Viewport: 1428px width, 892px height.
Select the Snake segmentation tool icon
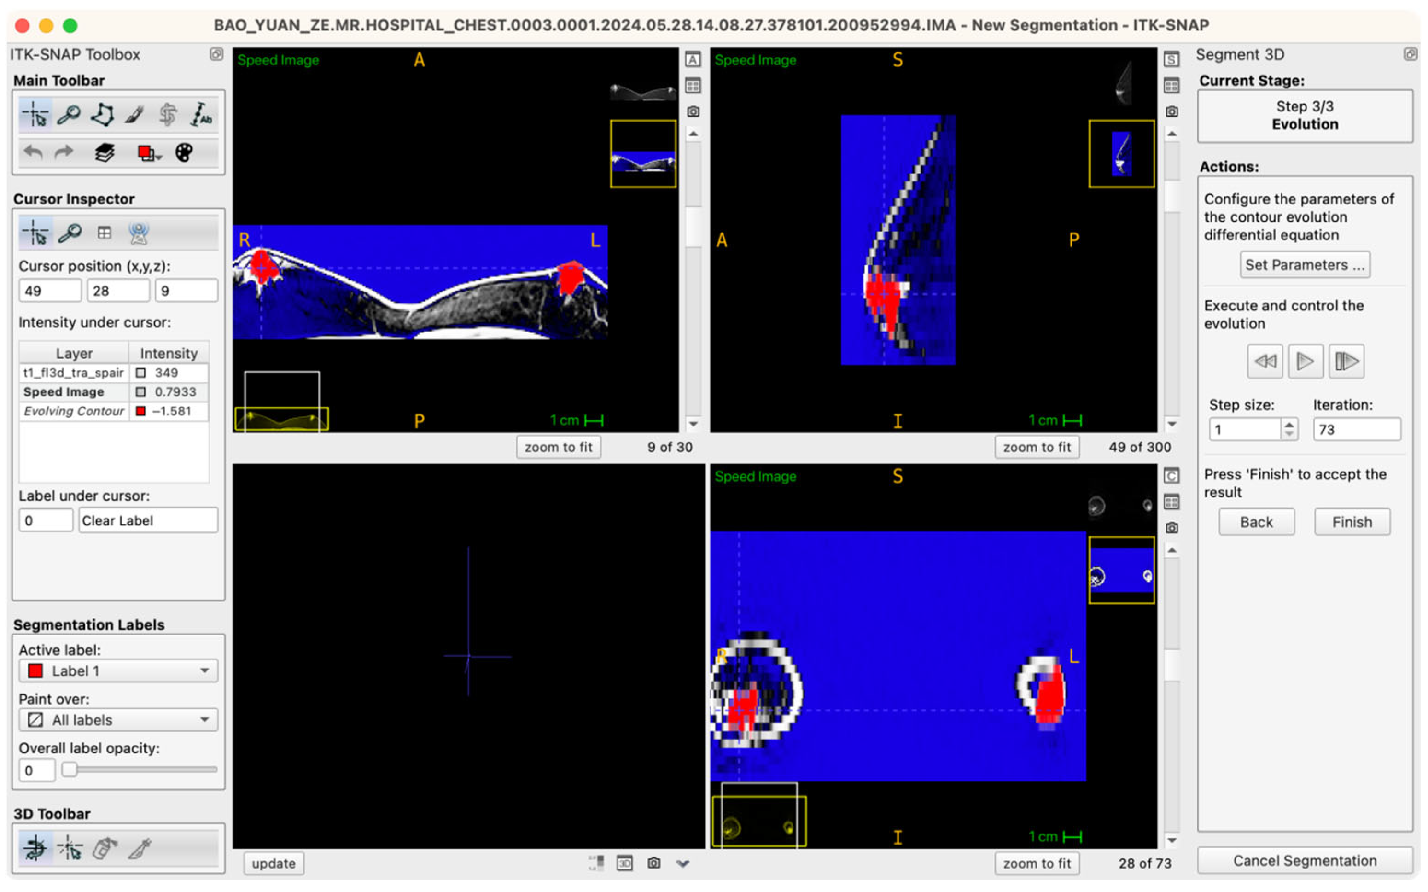(x=168, y=115)
